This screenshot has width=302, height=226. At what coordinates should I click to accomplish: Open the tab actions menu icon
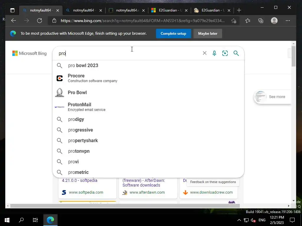click(x=12, y=10)
